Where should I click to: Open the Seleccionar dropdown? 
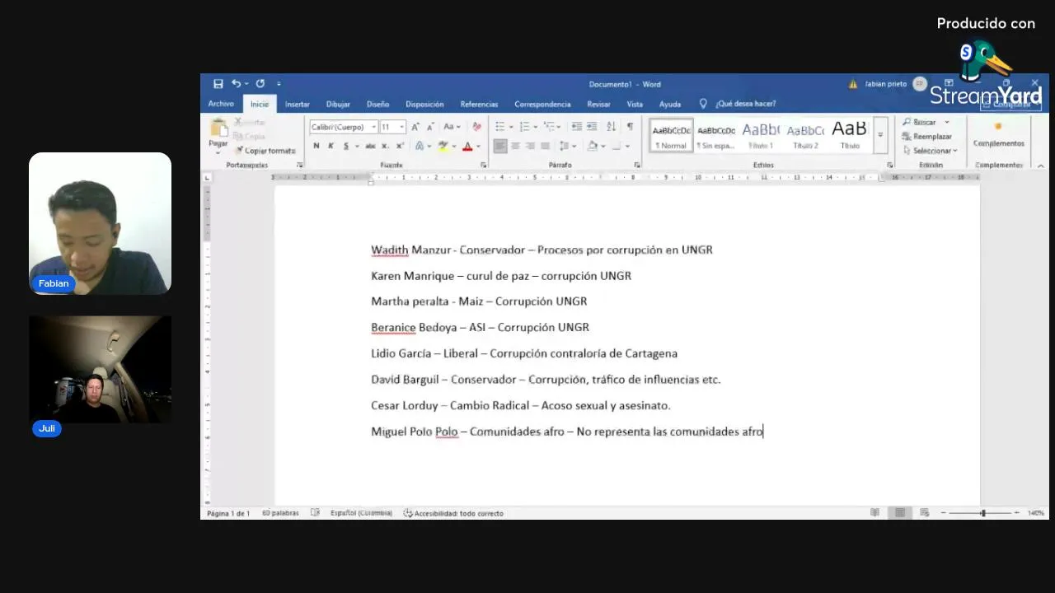pyautogui.click(x=931, y=151)
